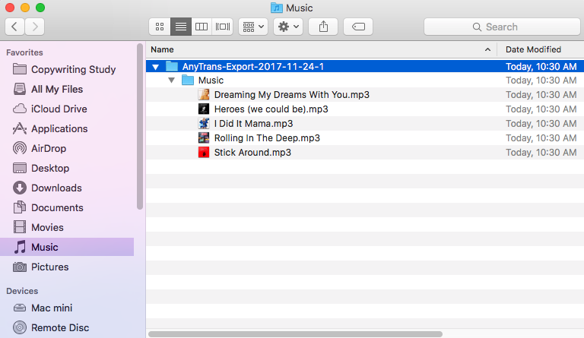This screenshot has height=338, width=584.
Task: Open the Copywriting Study folder icon in sidebar
Action: (20, 69)
